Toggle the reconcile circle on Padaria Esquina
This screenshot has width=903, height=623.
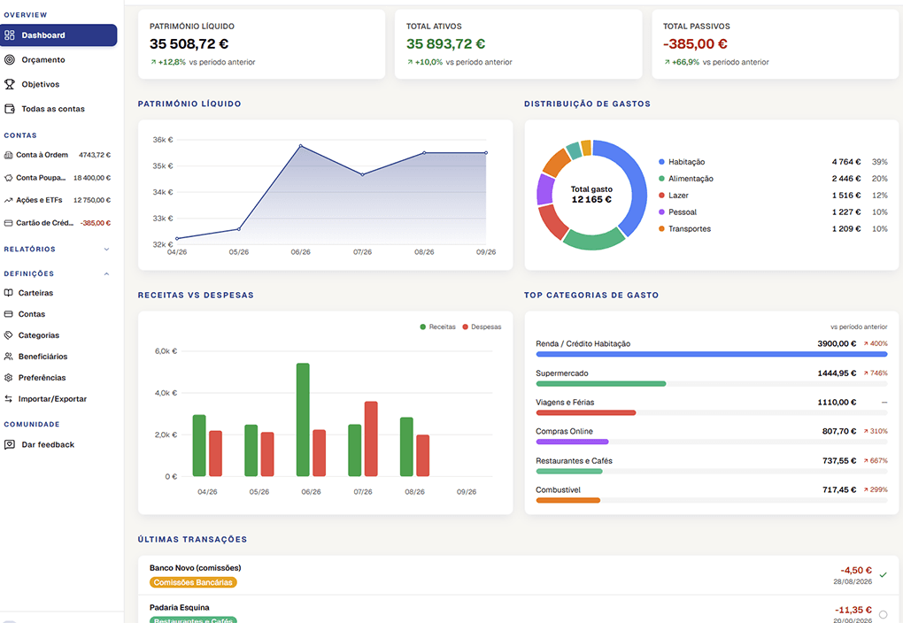(x=883, y=614)
